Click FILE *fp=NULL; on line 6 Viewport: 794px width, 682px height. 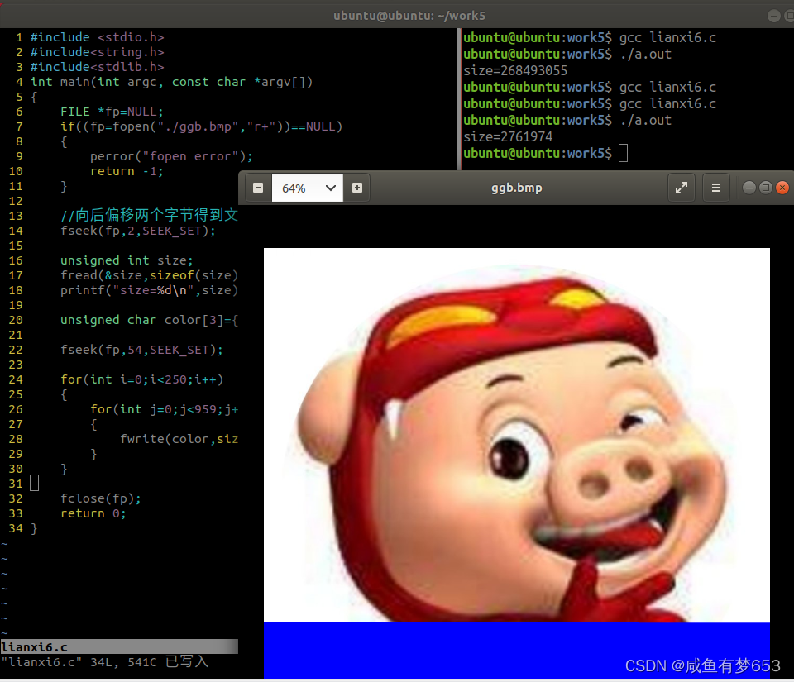click(112, 112)
